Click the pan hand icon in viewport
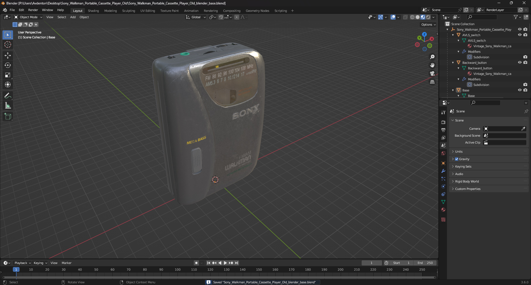531x285 pixels. click(432, 65)
